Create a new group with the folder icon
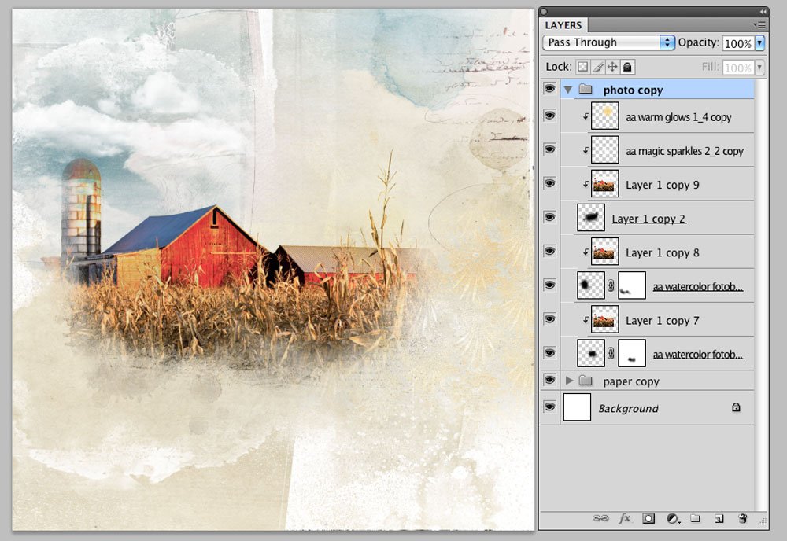787x541 pixels. 695,518
